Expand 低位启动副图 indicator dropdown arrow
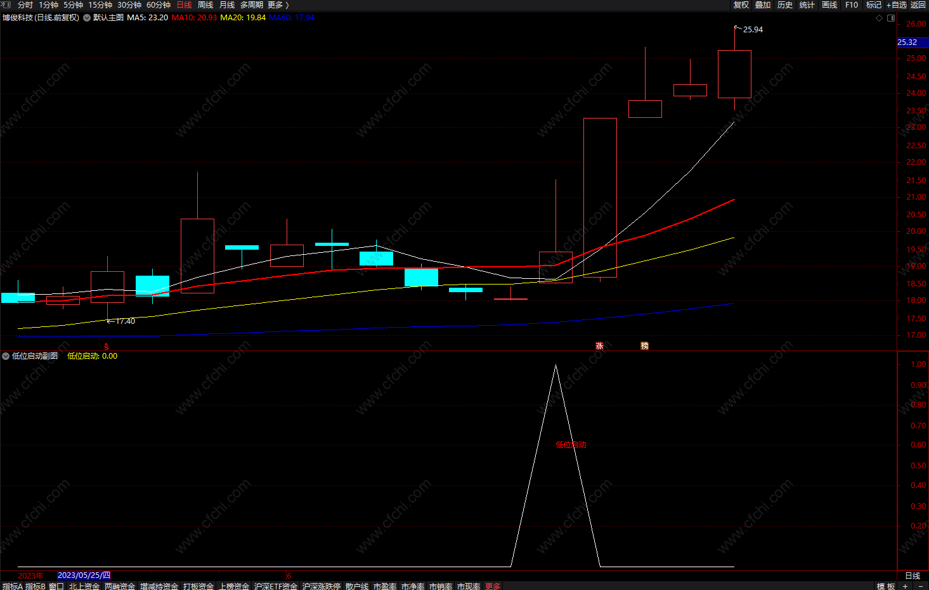The height and width of the screenshot is (590, 929). [6, 356]
